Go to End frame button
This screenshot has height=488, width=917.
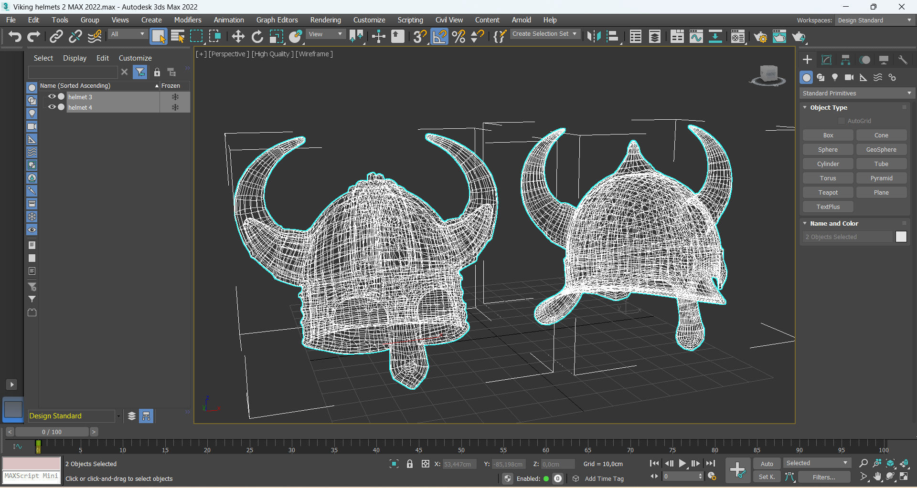pyautogui.click(x=711, y=463)
